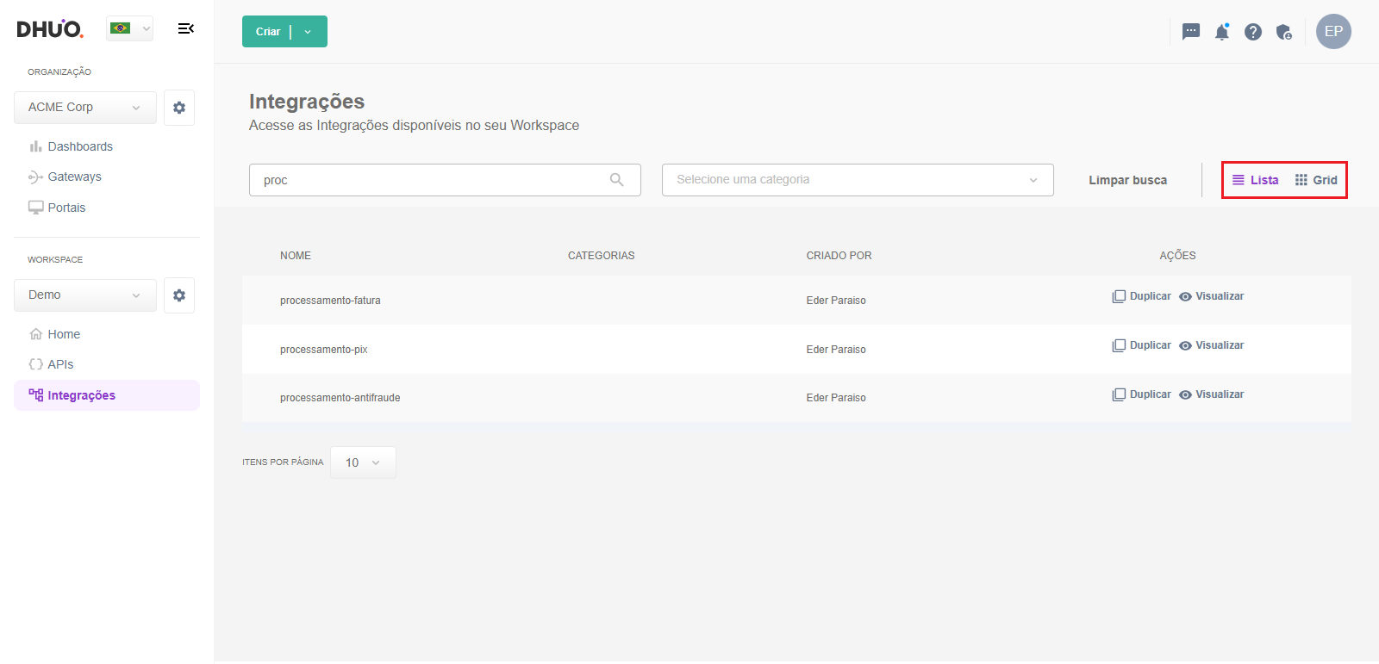
Task: Open the notifications bell
Action: [x=1222, y=32]
